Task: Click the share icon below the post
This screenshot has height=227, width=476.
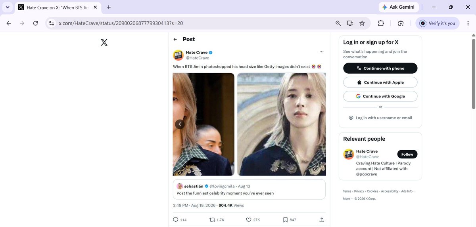Action: 322,220
